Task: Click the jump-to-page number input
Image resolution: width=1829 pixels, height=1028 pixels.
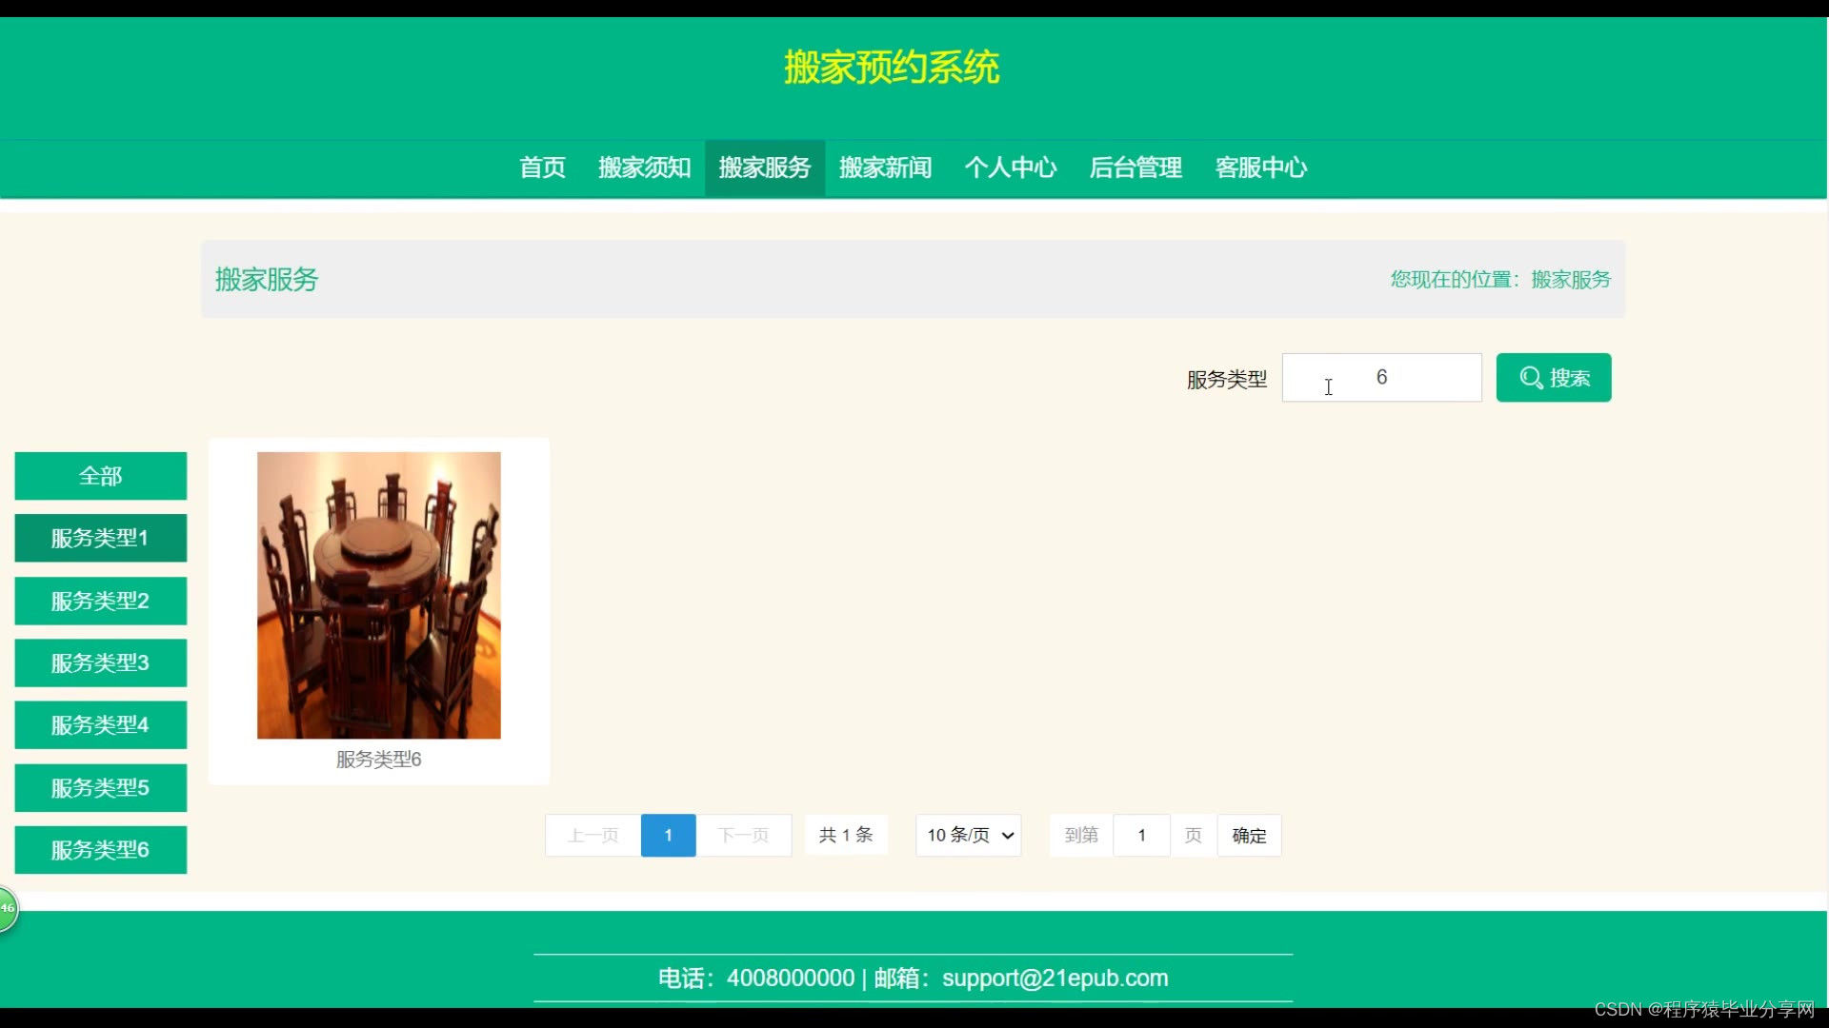Action: tap(1141, 835)
